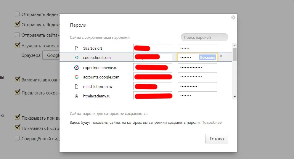294x159 pixels.
Task: Click password field for mail.hlebprom.ru
Action: (197, 86)
